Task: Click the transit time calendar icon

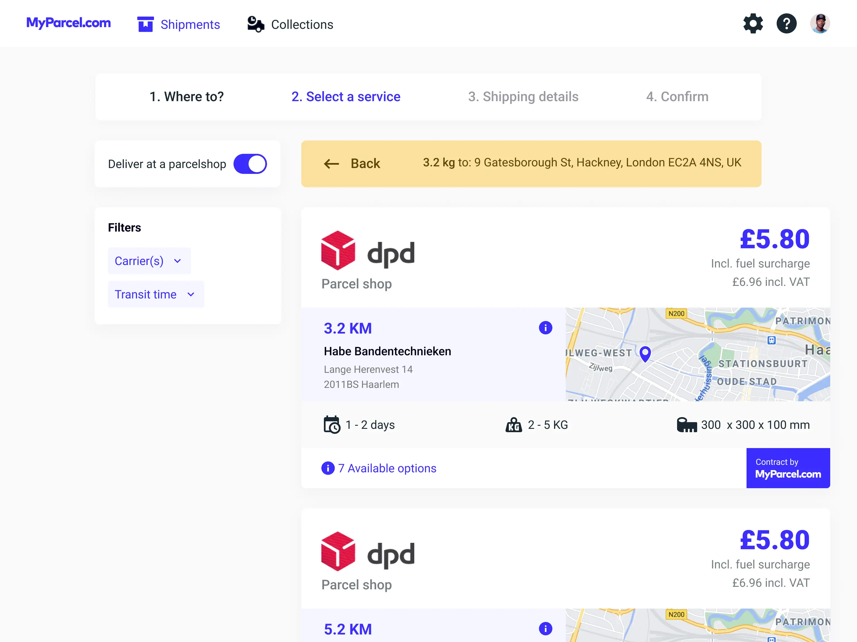Action: [x=332, y=425]
